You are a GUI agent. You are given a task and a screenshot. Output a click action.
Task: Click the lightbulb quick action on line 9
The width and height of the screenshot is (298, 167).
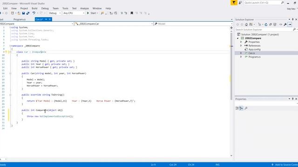6,52
